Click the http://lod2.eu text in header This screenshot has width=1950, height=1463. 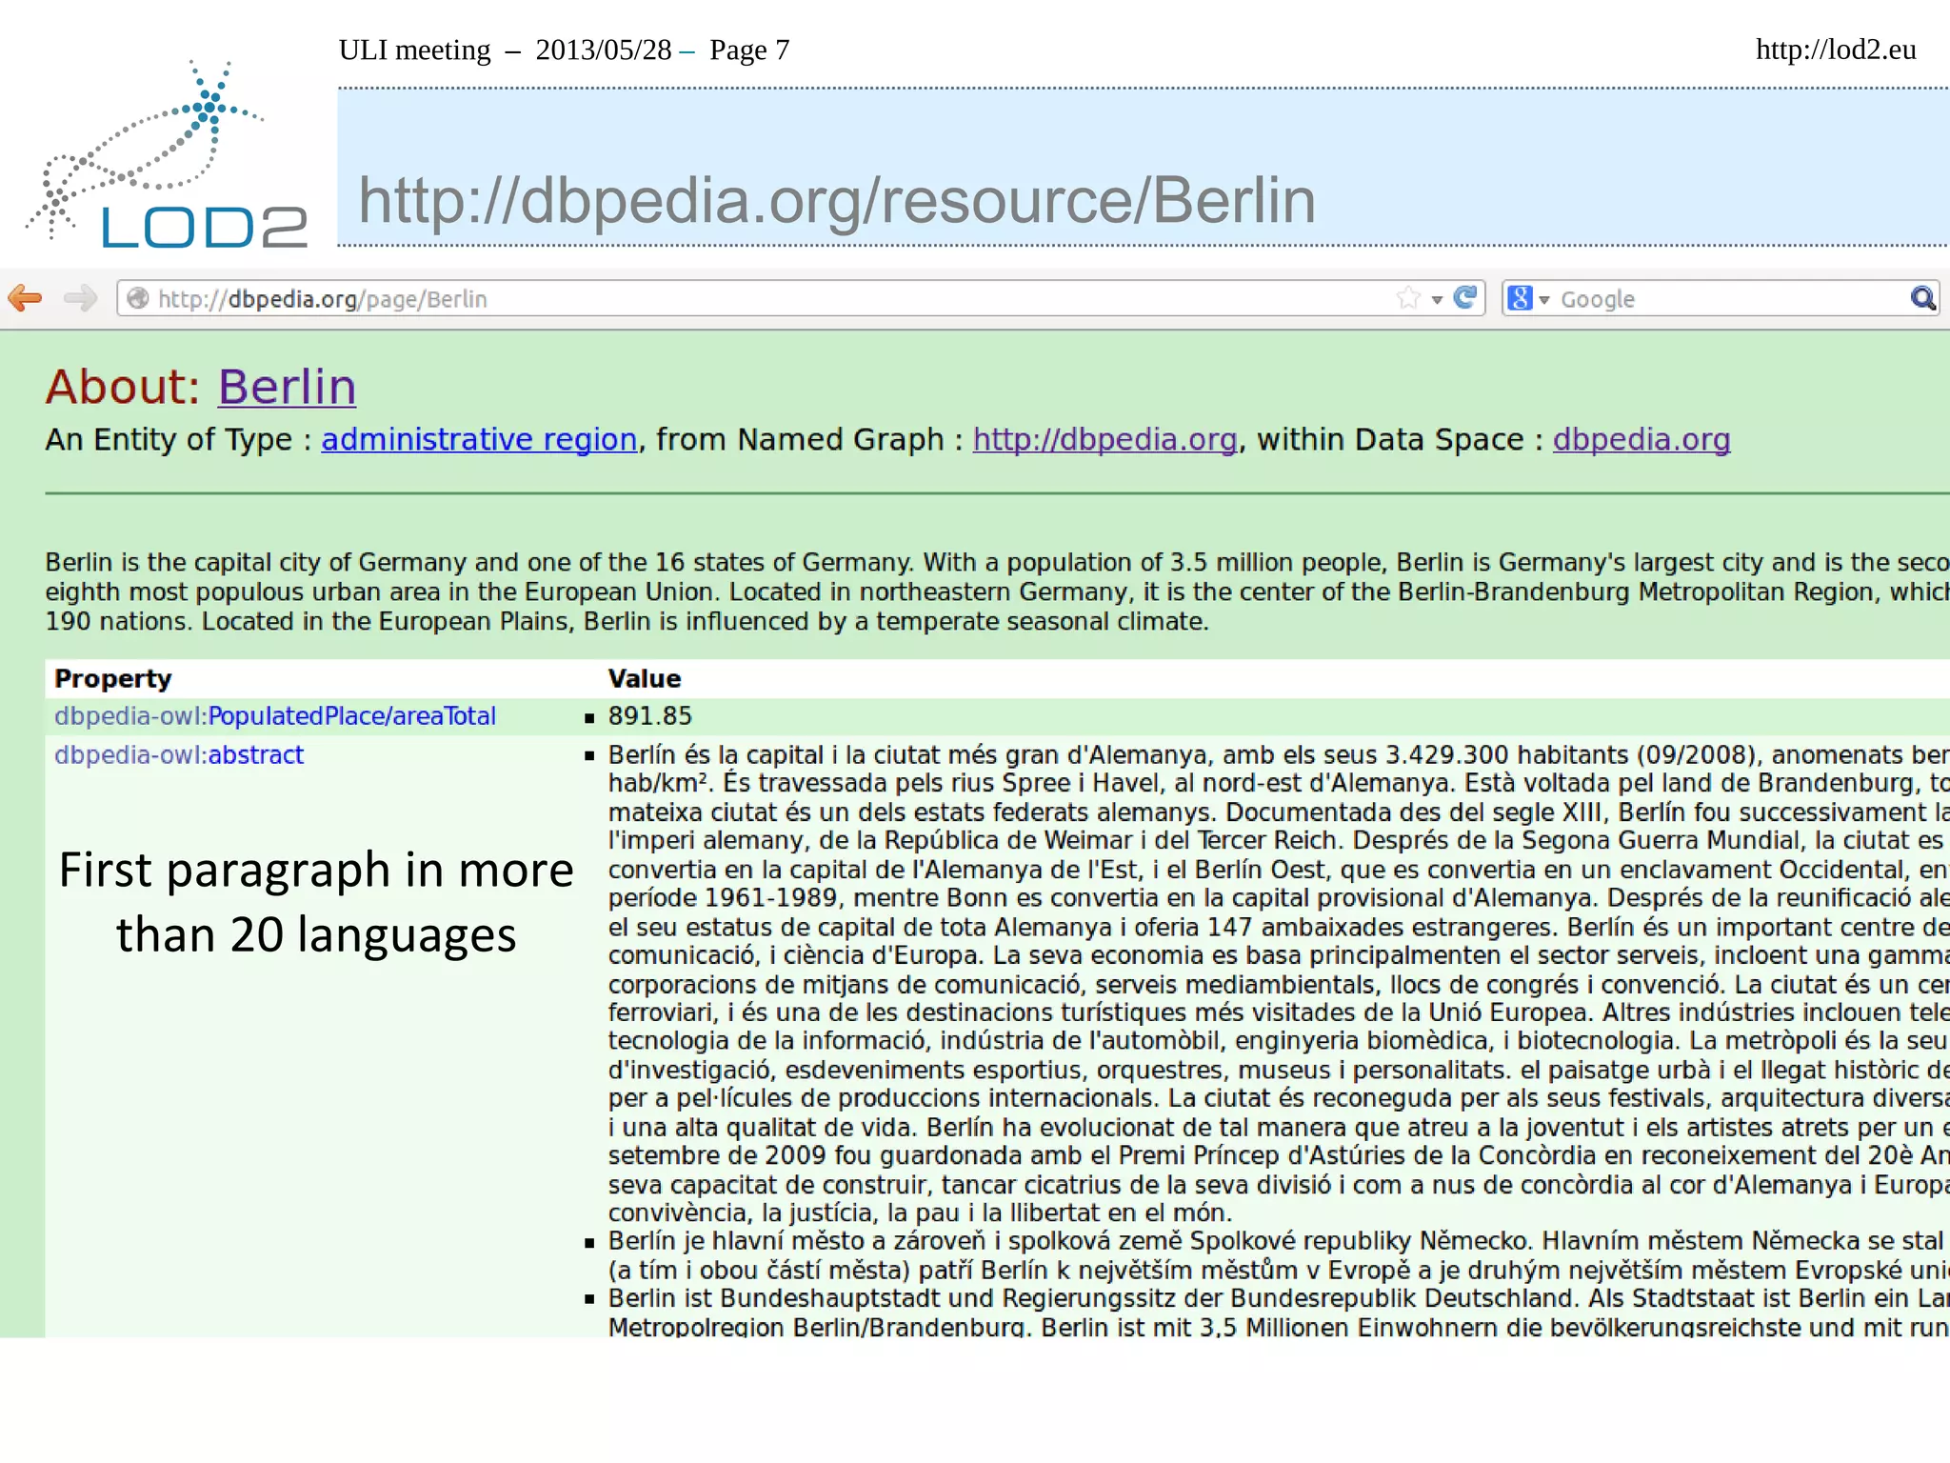pyautogui.click(x=1836, y=50)
